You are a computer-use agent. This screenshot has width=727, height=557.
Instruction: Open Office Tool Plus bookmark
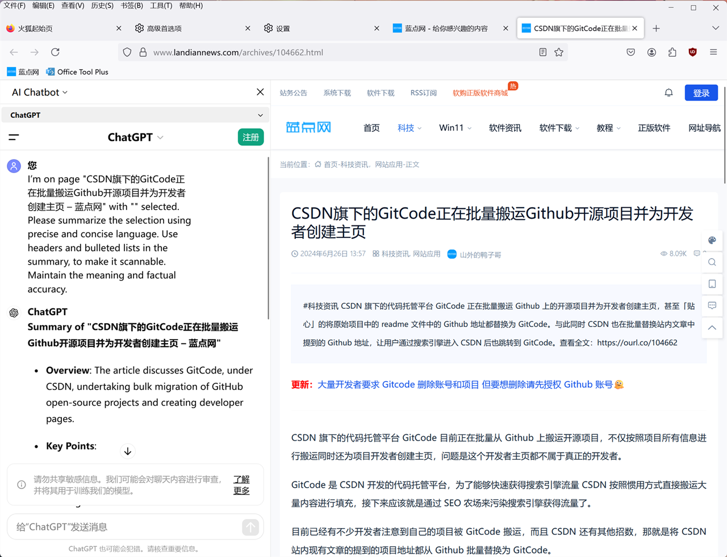[x=77, y=72]
